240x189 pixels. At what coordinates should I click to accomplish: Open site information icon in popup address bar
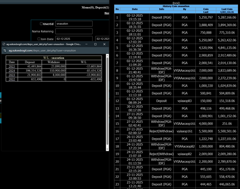tap(5, 51)
